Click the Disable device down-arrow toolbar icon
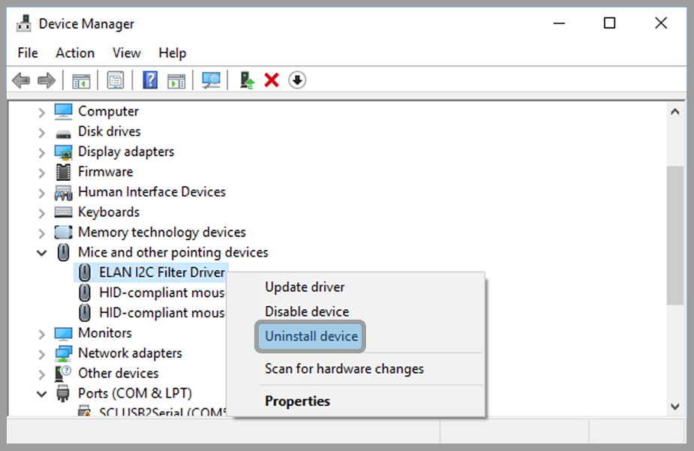 pos(296,80)
